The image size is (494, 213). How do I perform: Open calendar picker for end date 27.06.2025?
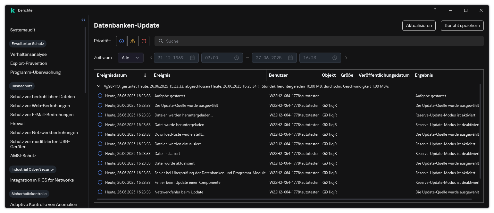tap(290, 58)
